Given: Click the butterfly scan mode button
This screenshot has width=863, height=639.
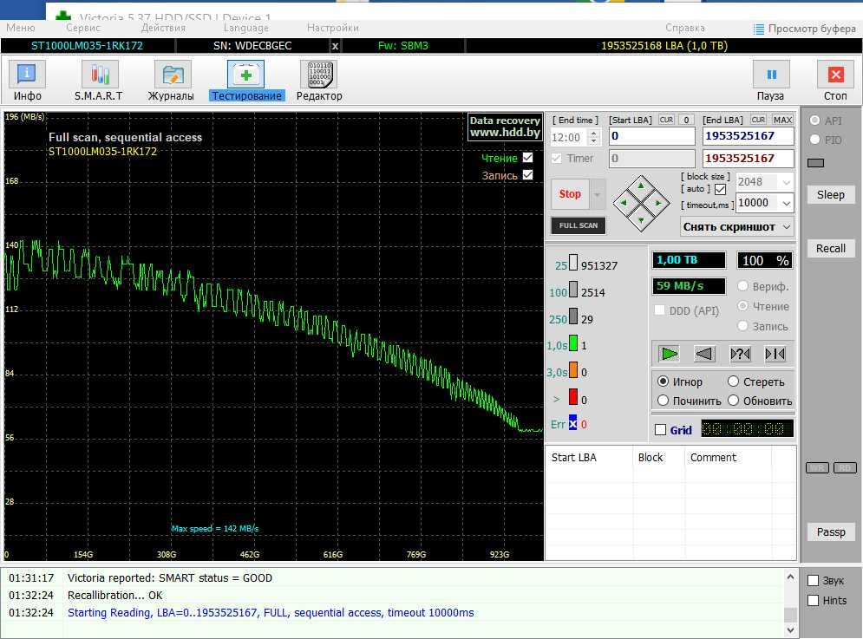Looking at the screenshot, I should (775, 354).
